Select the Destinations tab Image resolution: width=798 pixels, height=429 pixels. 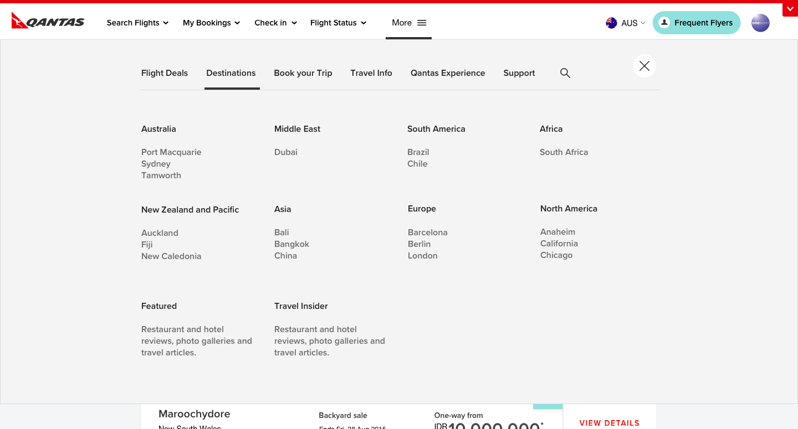pos(231,73)
